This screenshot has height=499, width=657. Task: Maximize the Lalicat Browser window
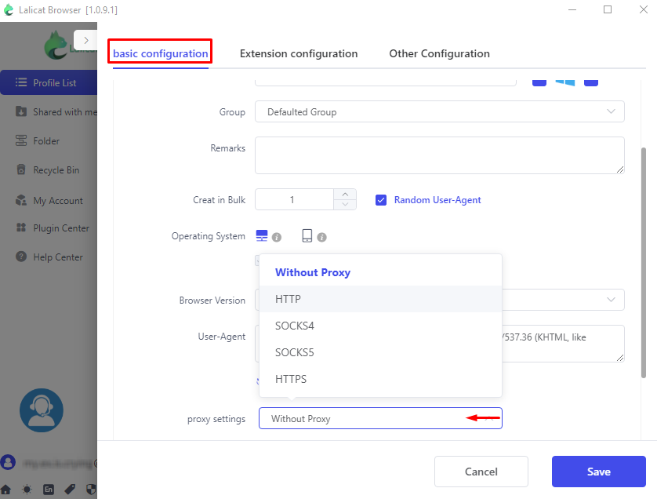(x=608, y=9)
